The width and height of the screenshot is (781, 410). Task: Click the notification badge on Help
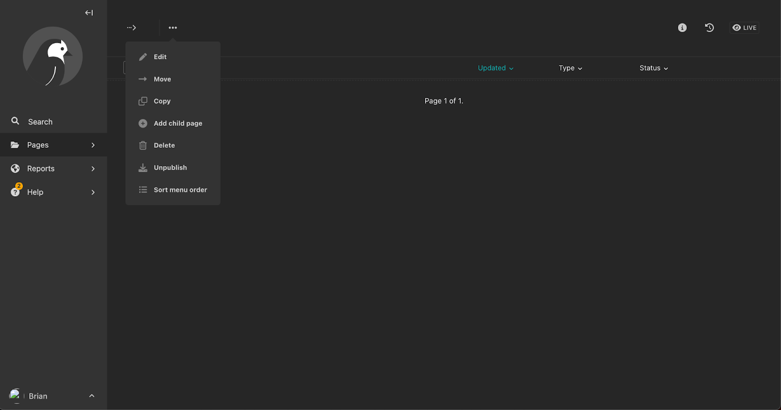[x=19, y=186]
